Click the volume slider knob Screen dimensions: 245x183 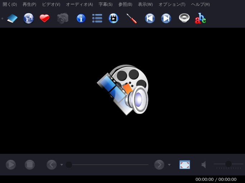coord(228,164)
